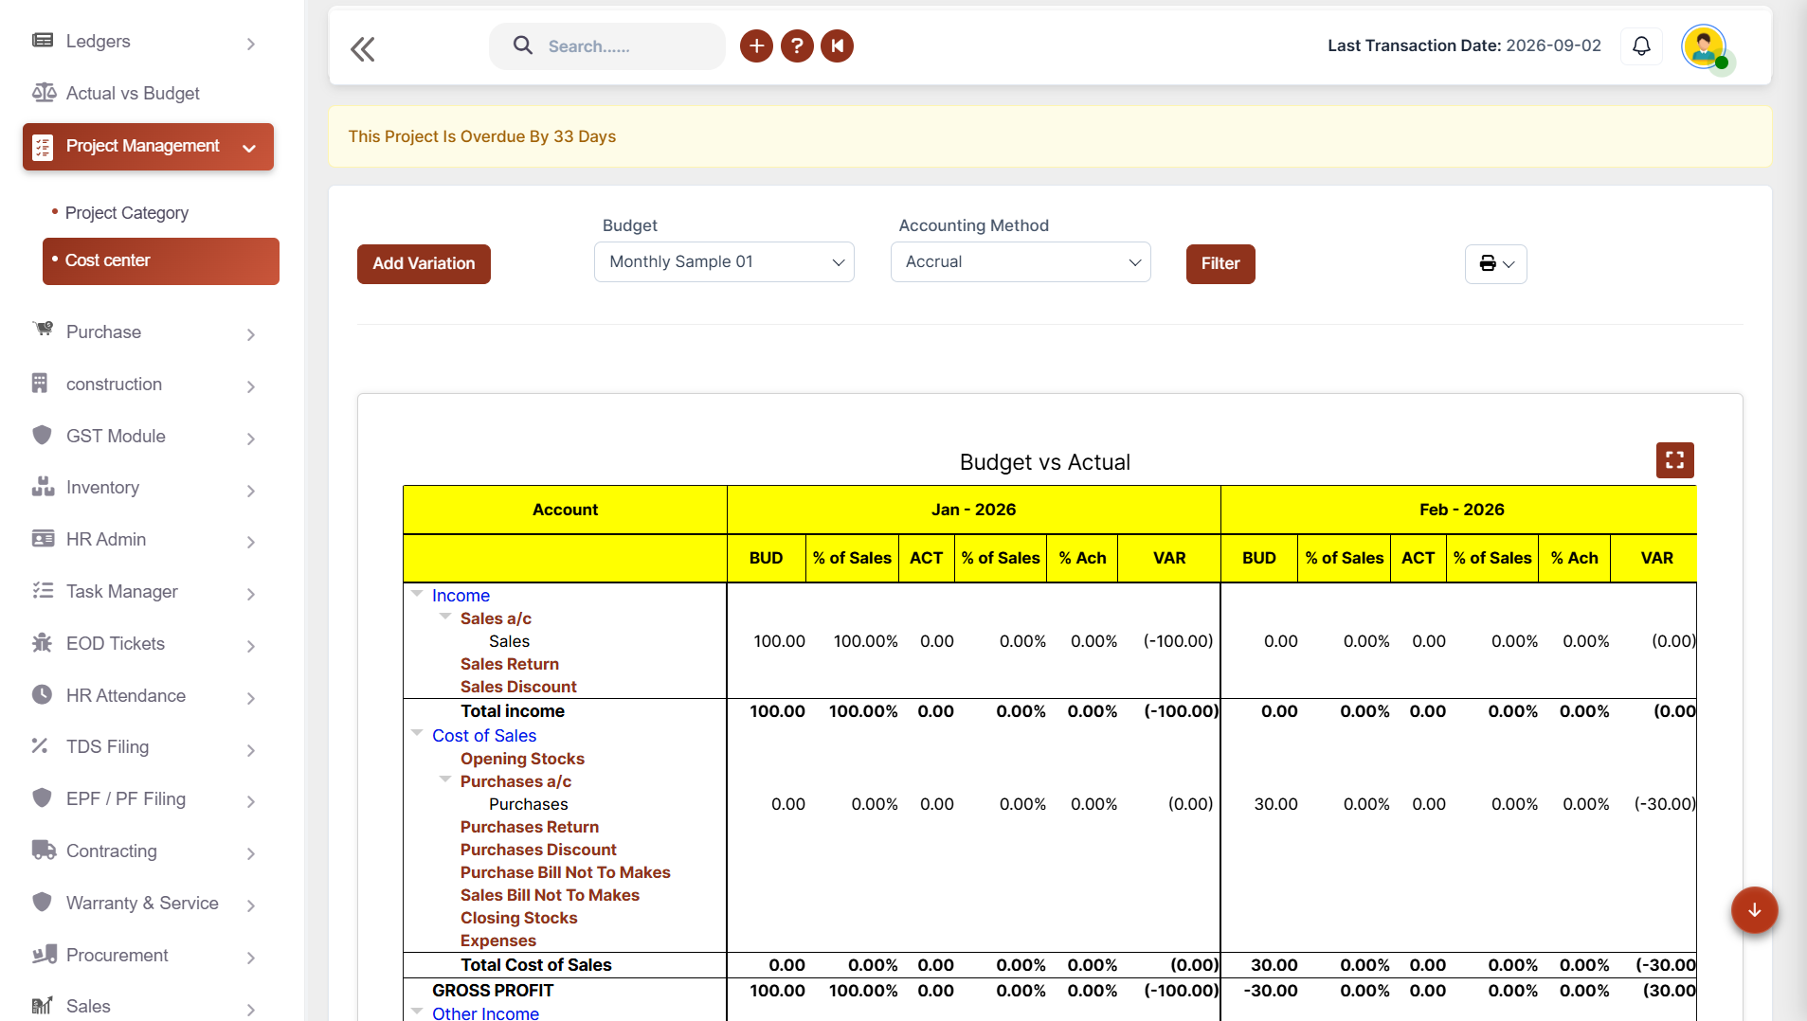Click the Total Cost of Sales label

coord(536,964)
